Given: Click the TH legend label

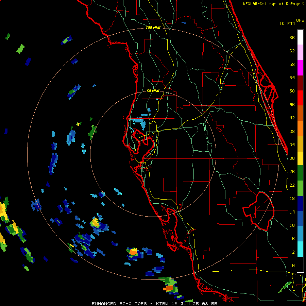Looking at the screenshot, I should pyautogui.click(x=292, y=266).
